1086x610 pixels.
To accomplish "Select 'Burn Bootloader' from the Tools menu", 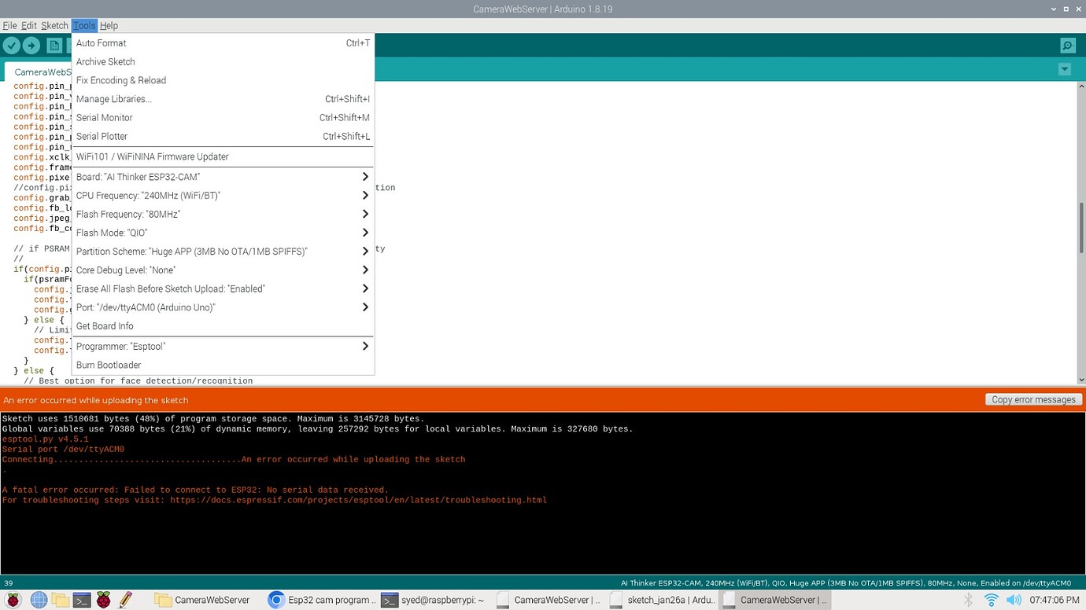I will coord(109,365).
